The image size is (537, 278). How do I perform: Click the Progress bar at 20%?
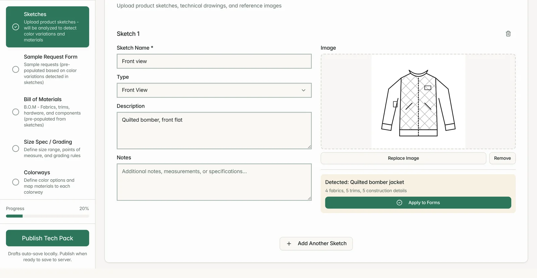point(48,216)
